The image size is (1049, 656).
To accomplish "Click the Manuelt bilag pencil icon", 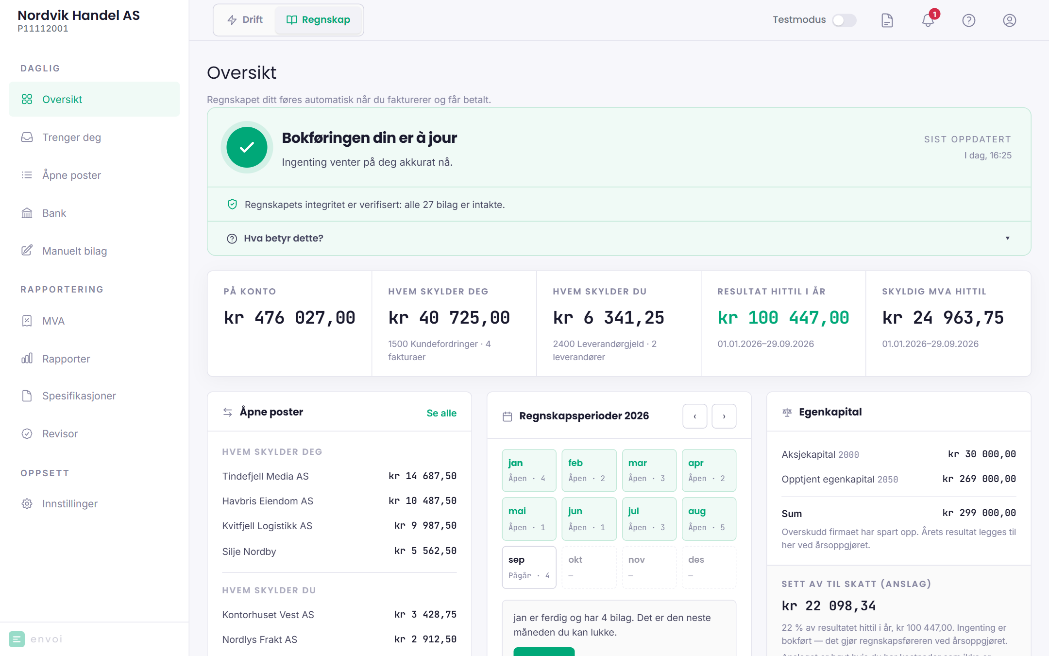I will coord(27,251).
